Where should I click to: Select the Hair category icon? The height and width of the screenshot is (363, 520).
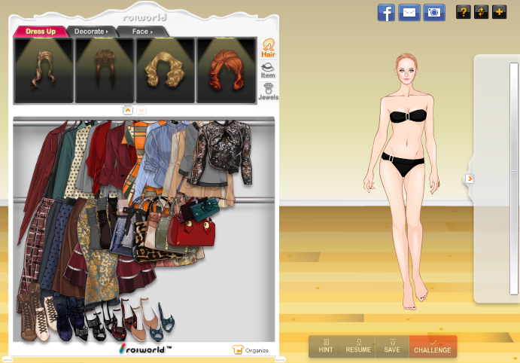(x=268, y=49)
